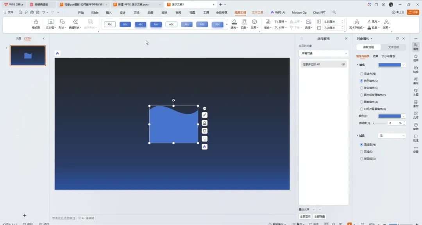The width and height of the screenshot is (422, 225).
Task: Collapse the 线条 section triangle
Action: point(358,136)
